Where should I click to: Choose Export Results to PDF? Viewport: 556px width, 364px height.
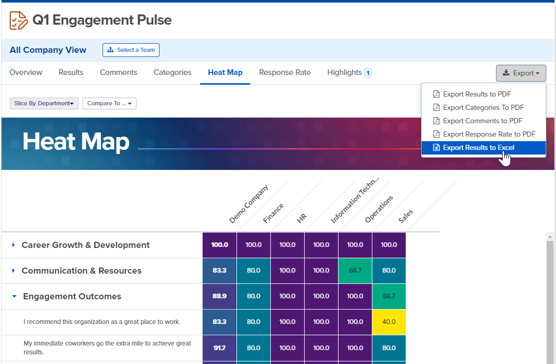[484, 94]
